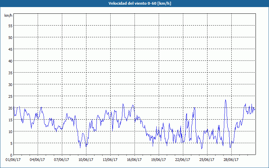Click the date label 13/06/17

(110, 160)
